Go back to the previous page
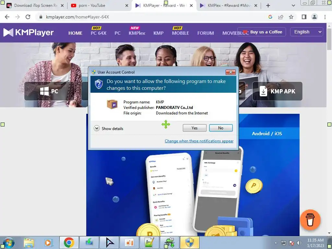The height and width of the screenshot is (249, 332). click(x=7, y=17)
